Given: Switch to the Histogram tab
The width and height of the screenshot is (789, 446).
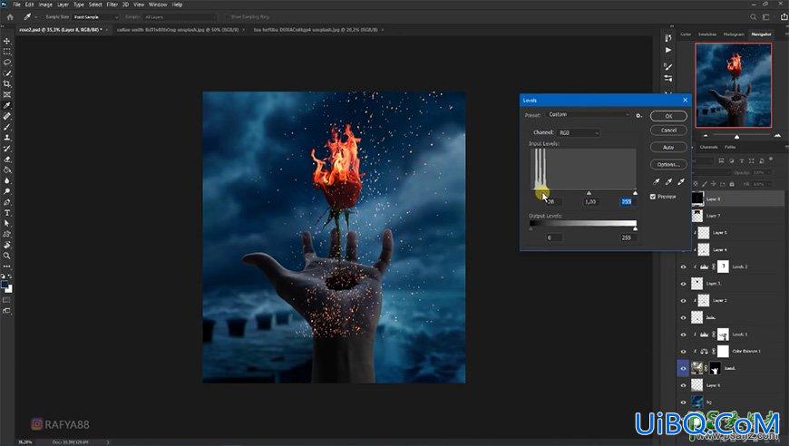Looking at the screenshot, I should (x=734, y=34).
